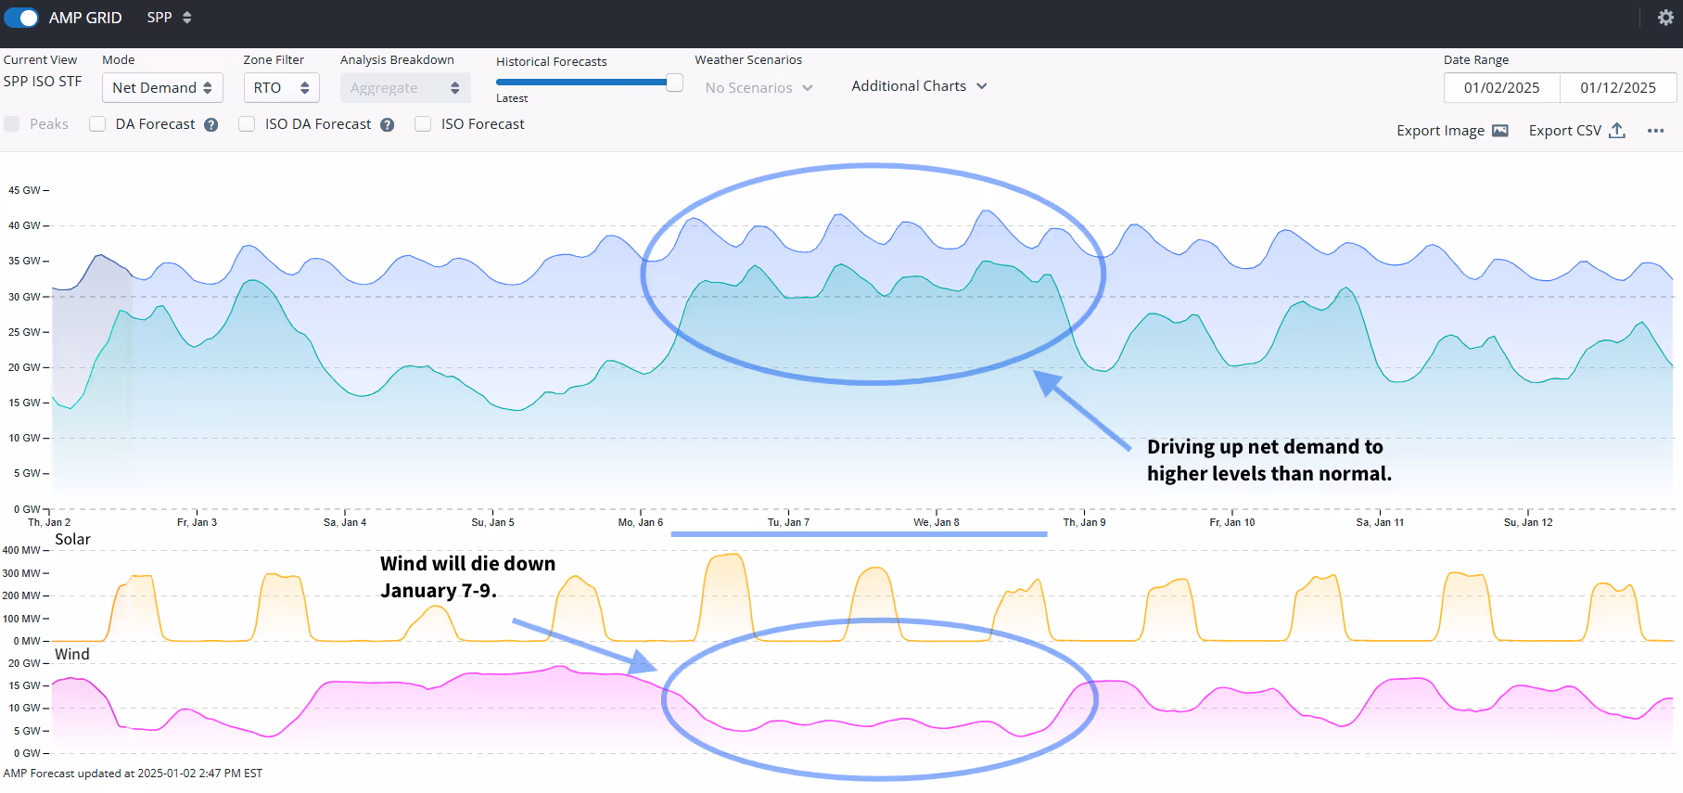Check the DA Forecast checkbox
The width and height of the screenshot is (1683, 793).
coord(97,124)
